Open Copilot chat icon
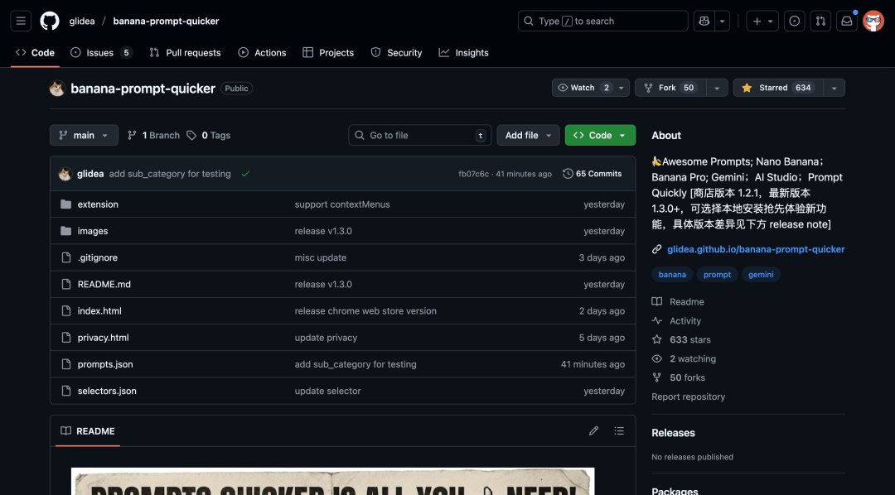The height and width of the screenshot is (495, 895). [704, 21]
